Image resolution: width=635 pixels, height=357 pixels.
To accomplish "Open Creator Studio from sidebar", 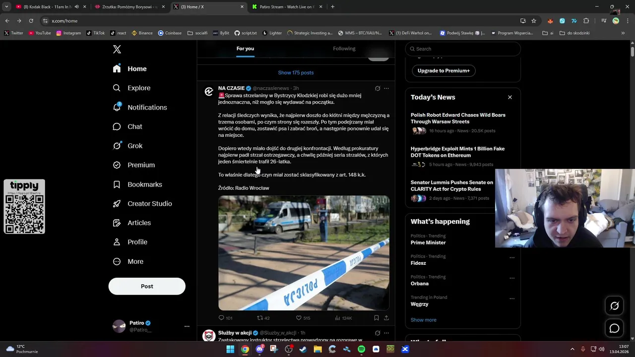I will 142,204.
